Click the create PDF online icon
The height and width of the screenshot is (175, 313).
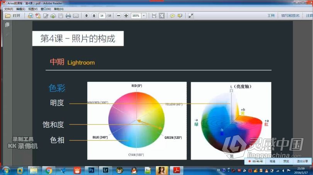pyautogui.click(x=31, y=16)
